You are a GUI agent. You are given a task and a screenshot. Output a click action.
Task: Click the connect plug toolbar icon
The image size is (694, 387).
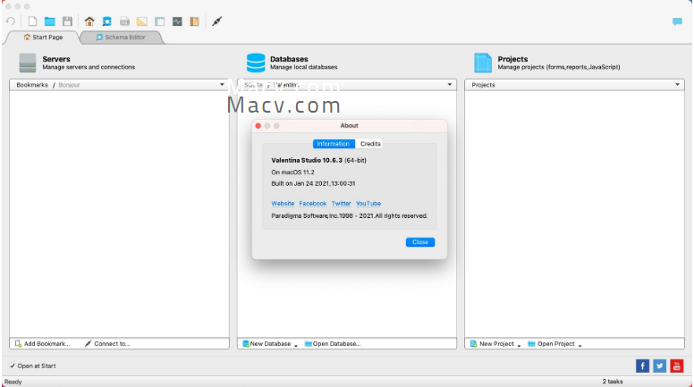(x=216, y=21)
